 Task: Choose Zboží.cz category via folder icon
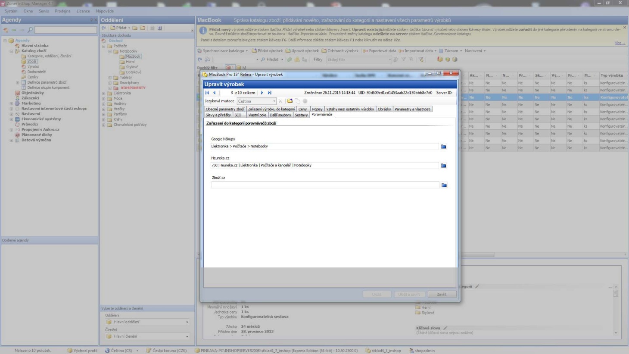(x=444, y=185)
